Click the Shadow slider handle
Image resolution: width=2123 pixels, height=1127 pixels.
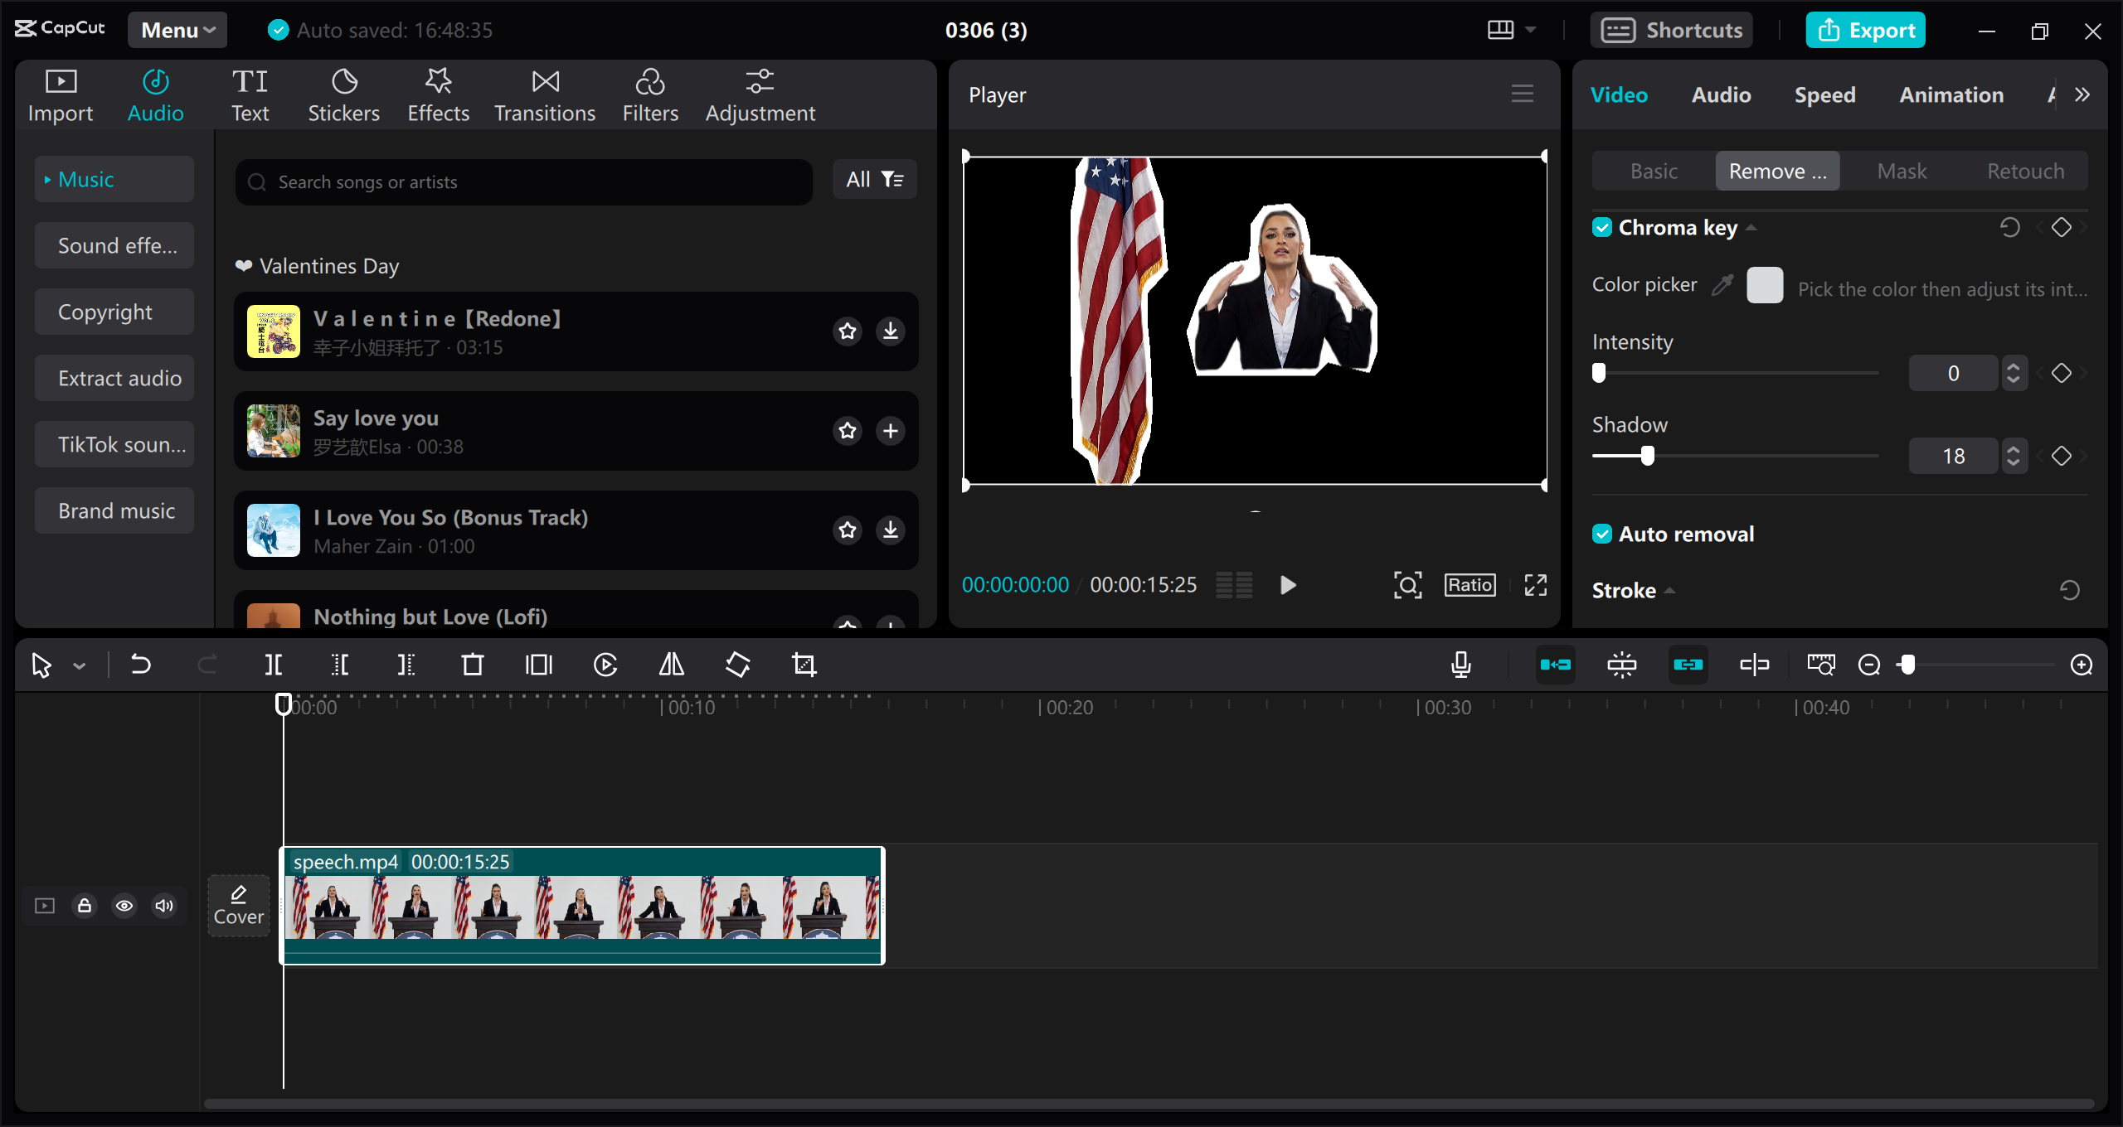pyautogui.click(x=1649, y=456)
